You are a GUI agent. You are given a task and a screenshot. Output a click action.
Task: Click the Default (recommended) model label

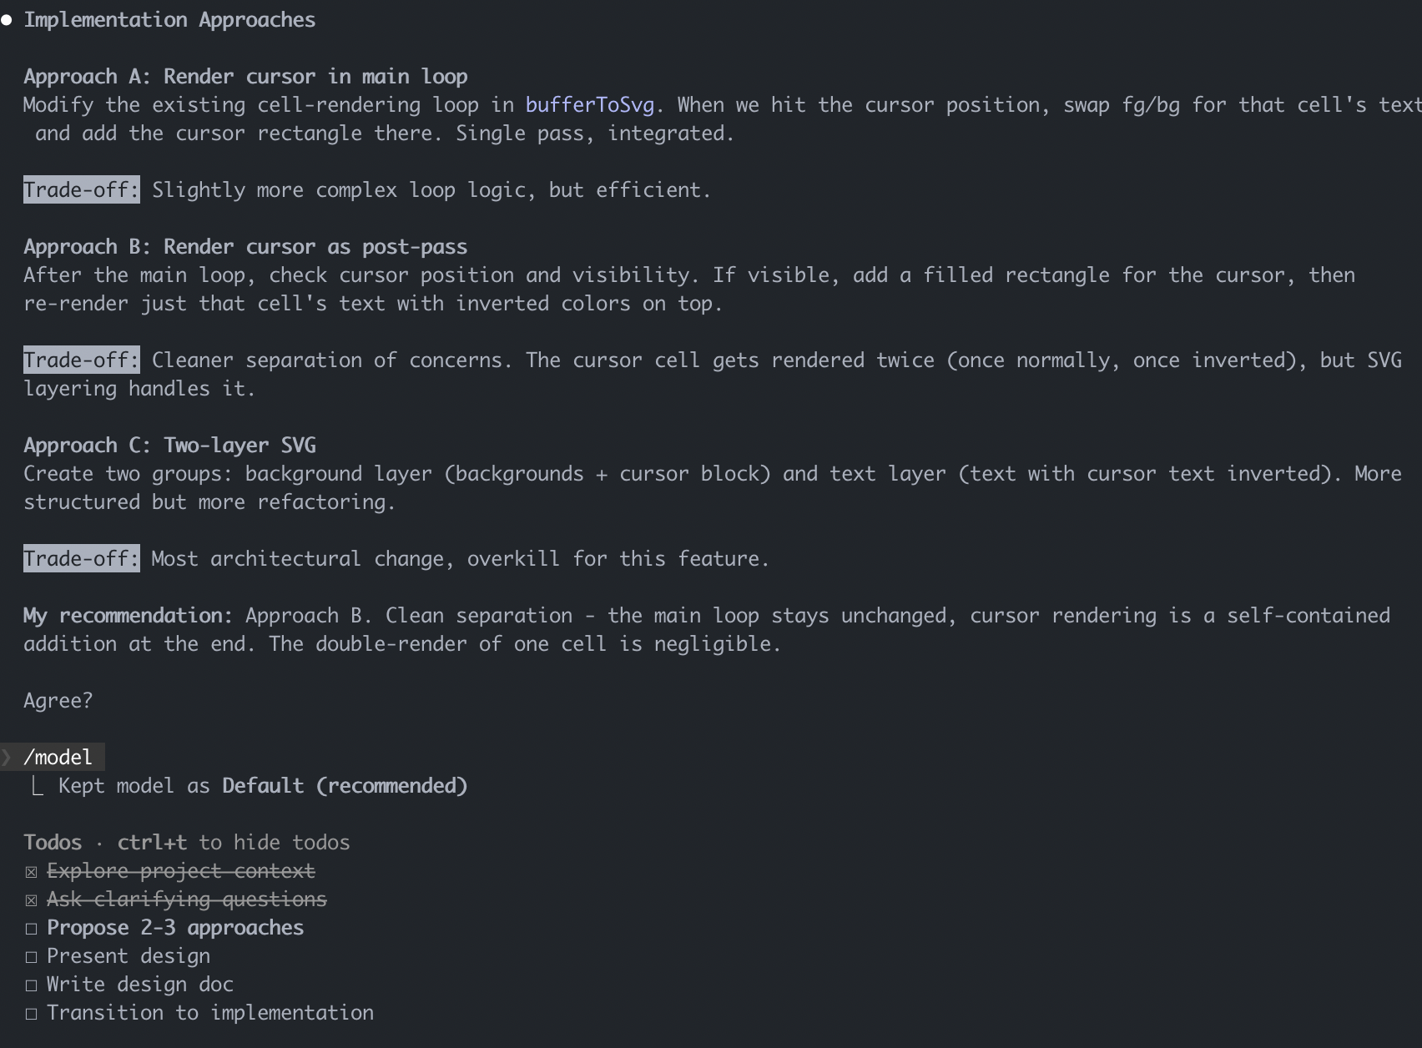[345, 786]
